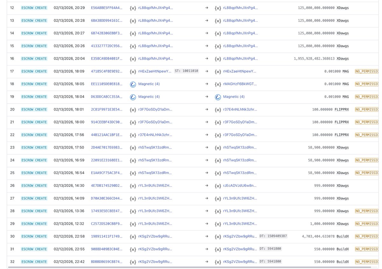
Task: Click sender account icon in row 14
Action: [133, 33]
